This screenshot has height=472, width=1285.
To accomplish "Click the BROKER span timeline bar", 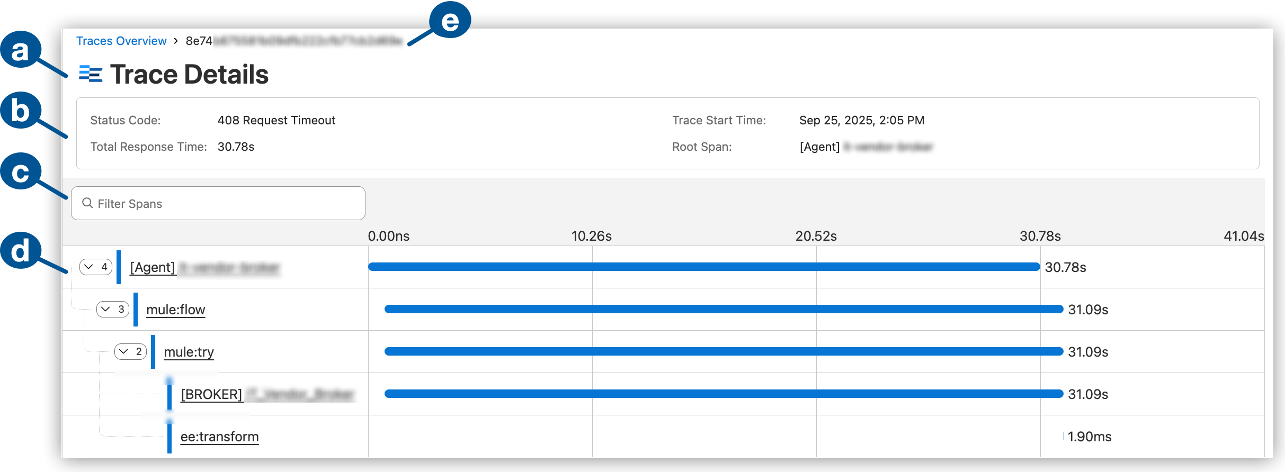I will 724,394.
